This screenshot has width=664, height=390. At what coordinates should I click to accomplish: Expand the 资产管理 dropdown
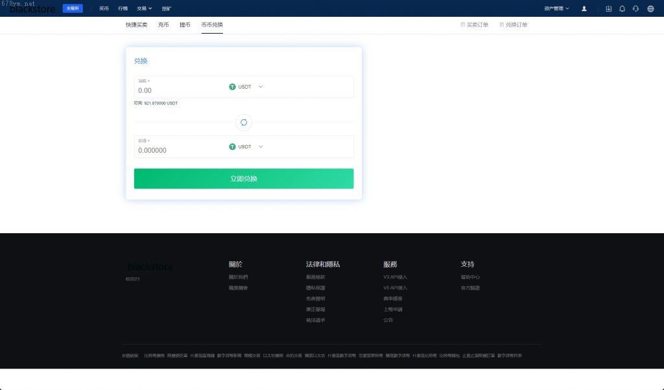(556, 8)
